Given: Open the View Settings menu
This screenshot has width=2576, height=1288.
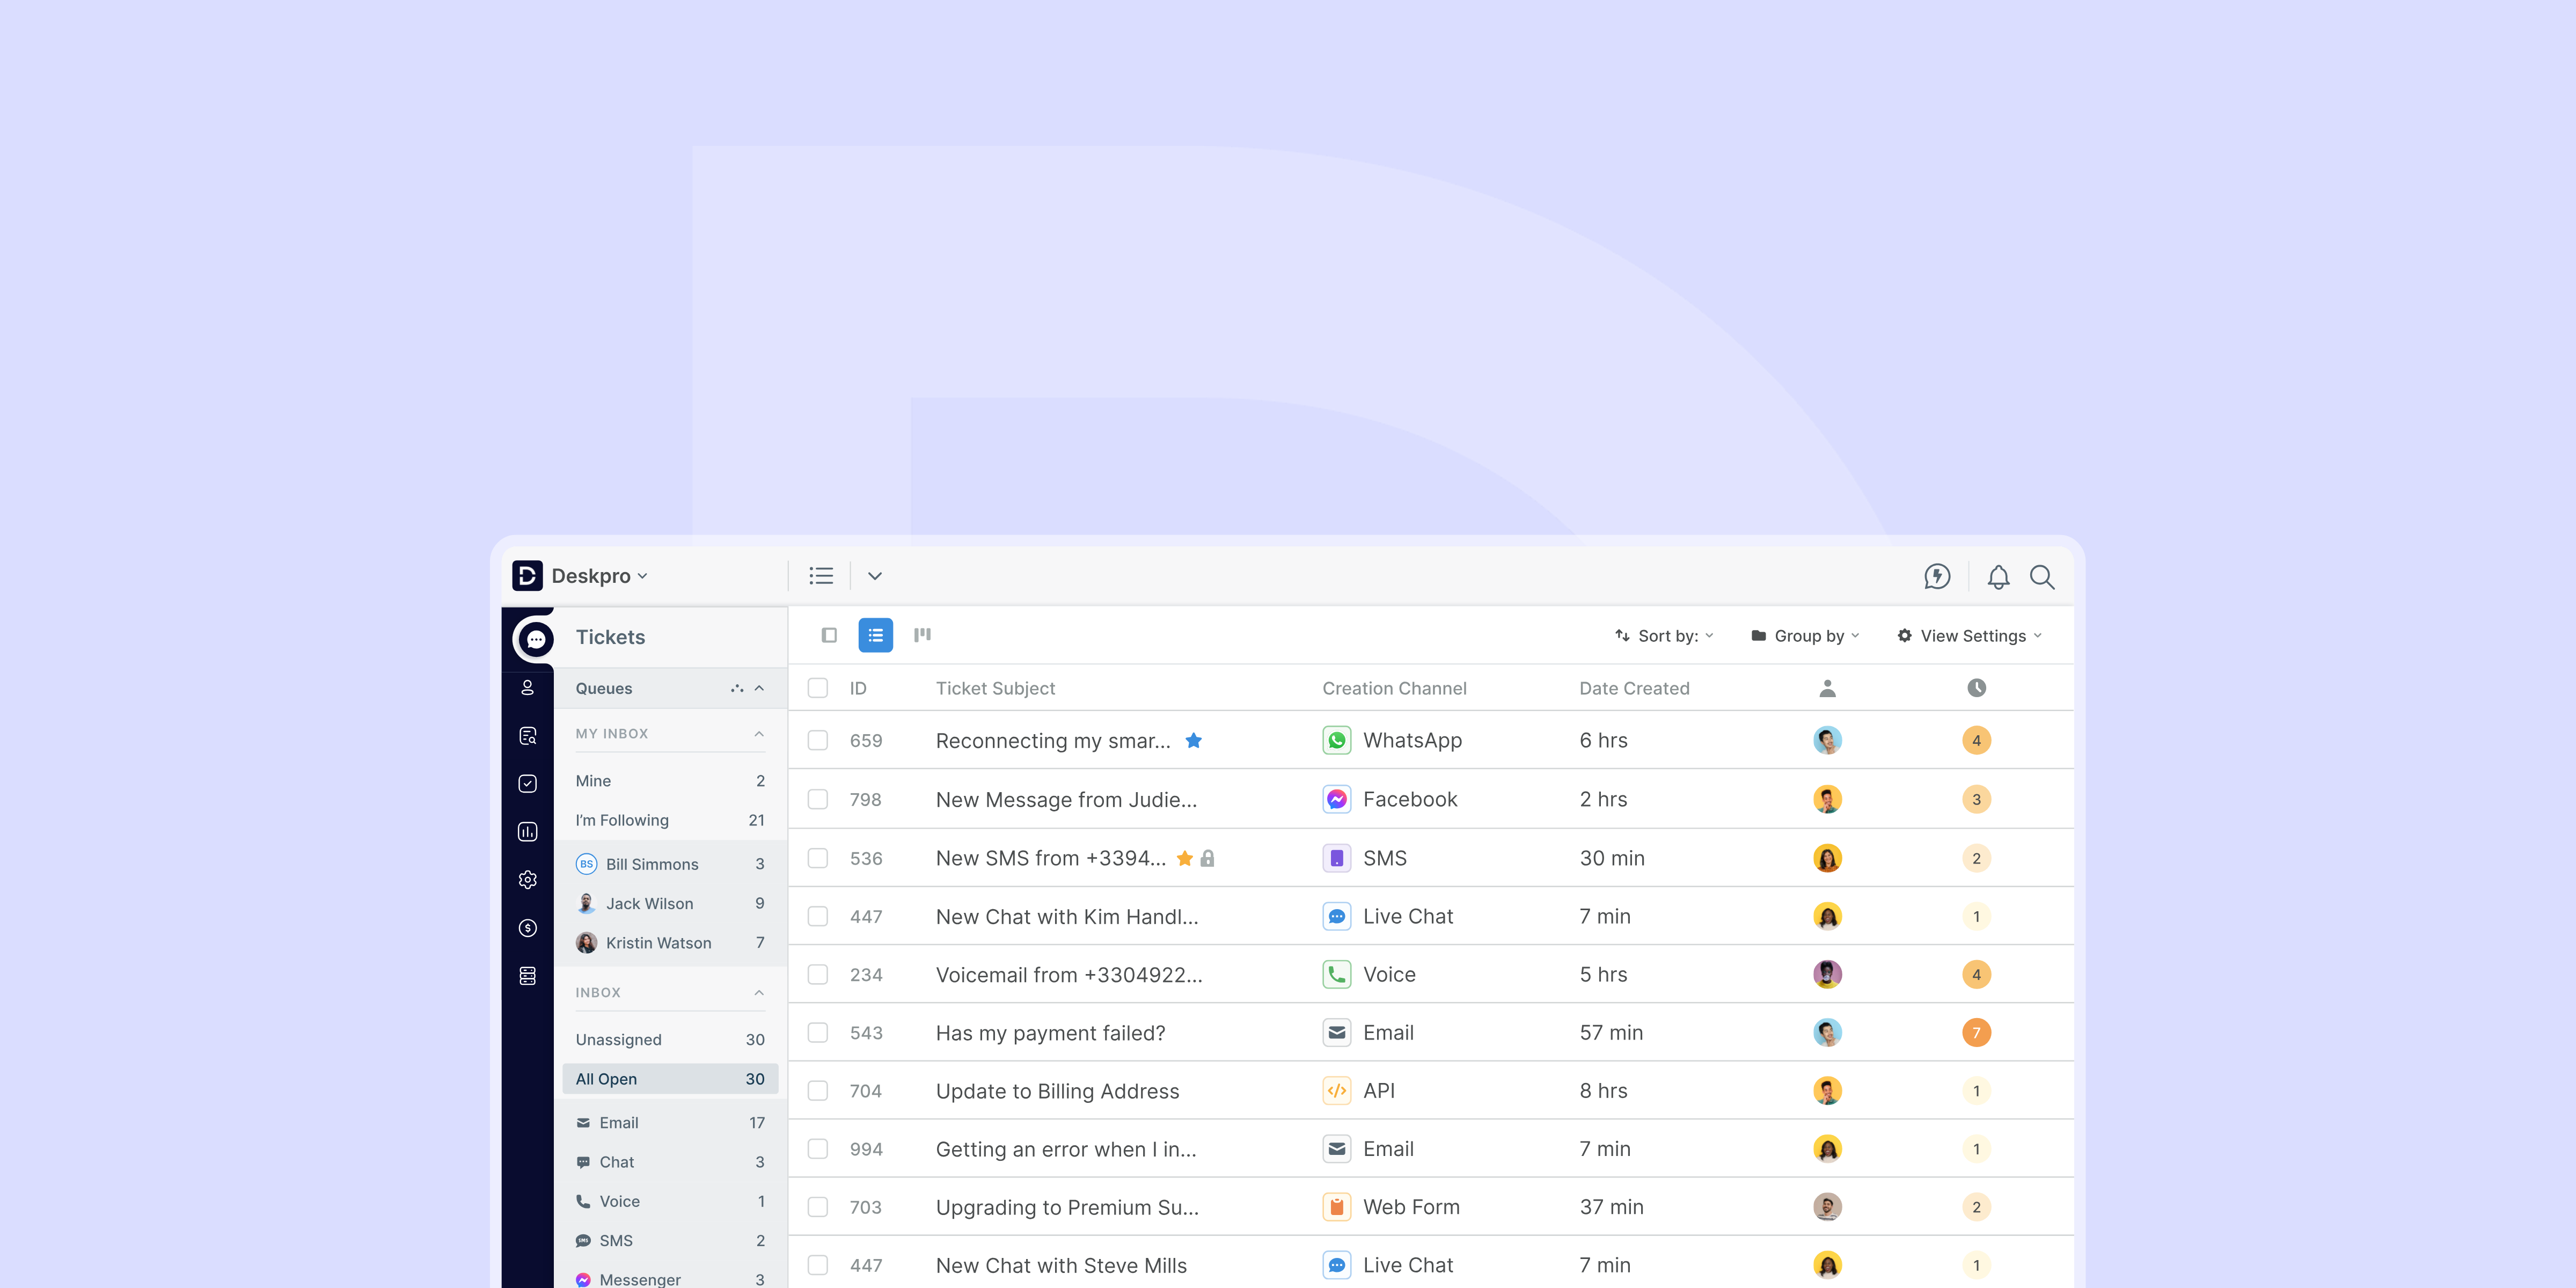Looking at the screenshot, I should point(1967,635).
